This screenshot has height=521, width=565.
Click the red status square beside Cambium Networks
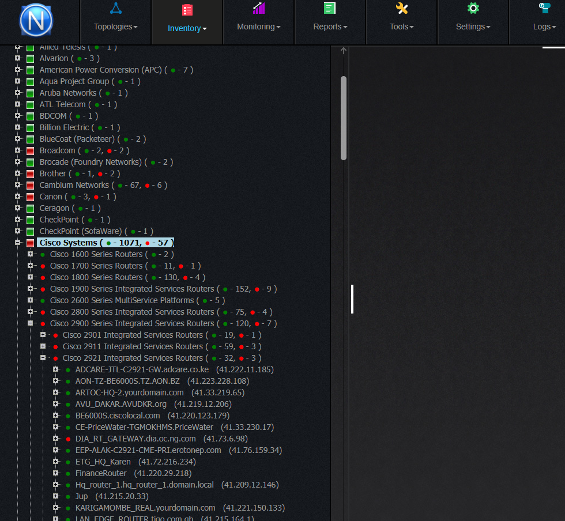pyautogui.click(x=30, y=185)
